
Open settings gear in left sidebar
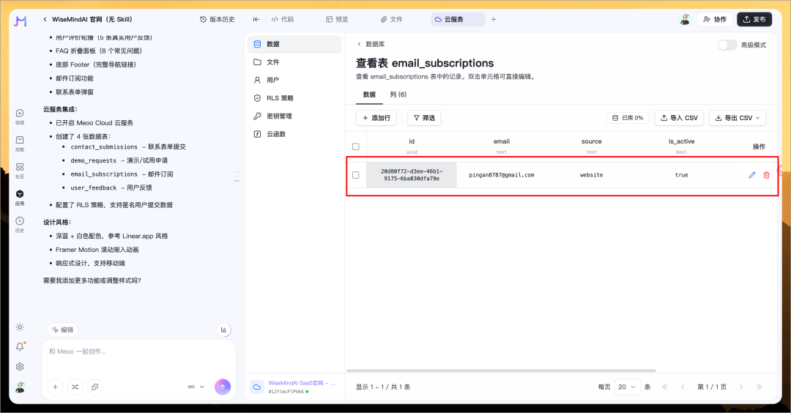point(20,367)
